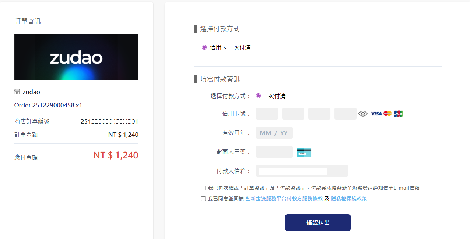Focus the MM / YY expiry field
This screenshot has height=239, width=470.
274,133
